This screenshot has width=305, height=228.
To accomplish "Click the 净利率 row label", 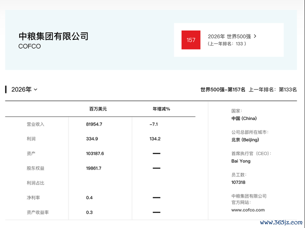I will 33,198.
